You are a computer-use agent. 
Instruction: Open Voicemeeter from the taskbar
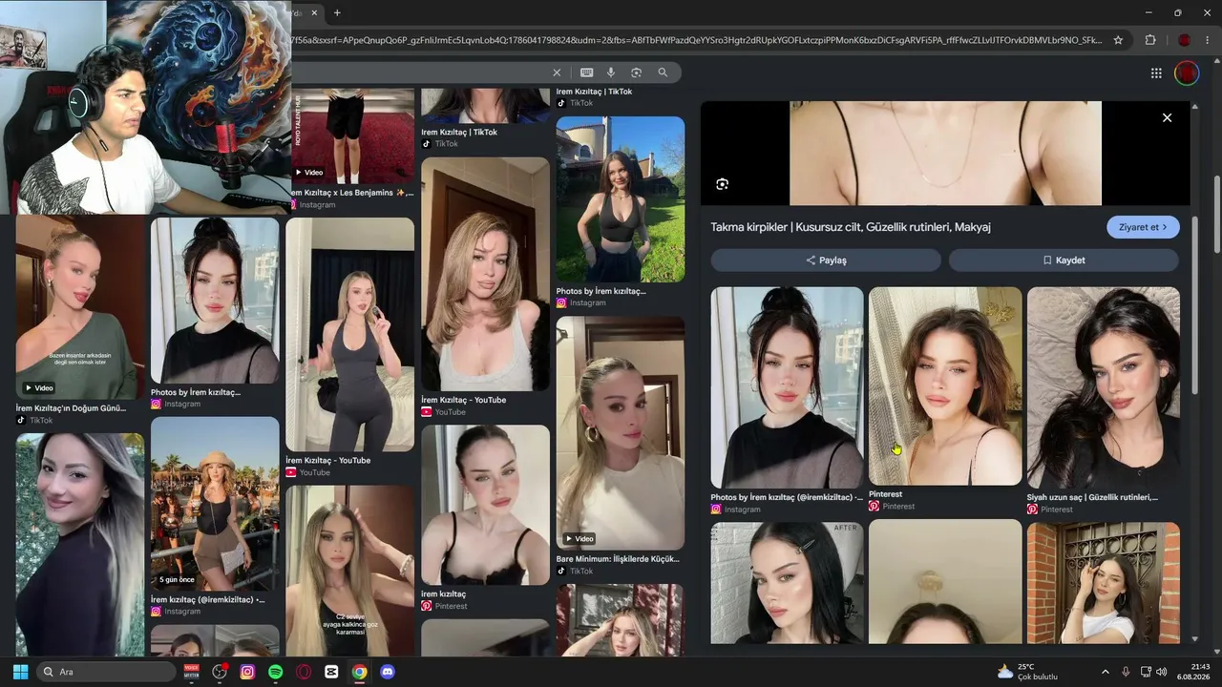pyautogui.click(x=192, y=672)
